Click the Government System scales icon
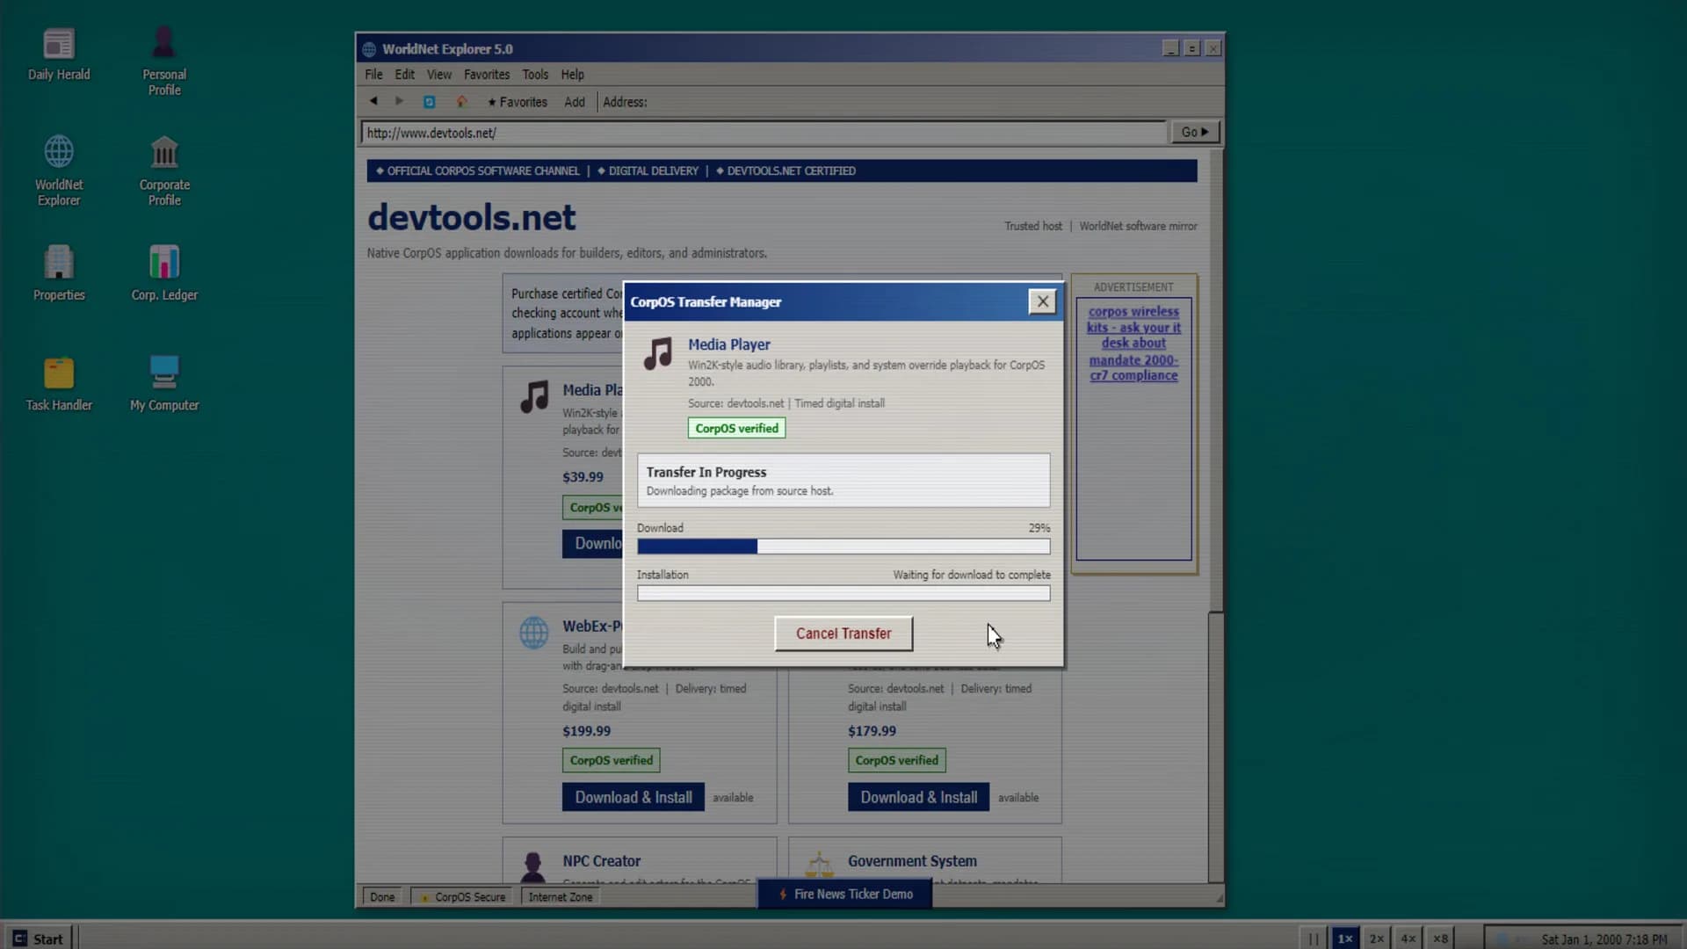The image size is (1687, 949). [x=818, y=866]
